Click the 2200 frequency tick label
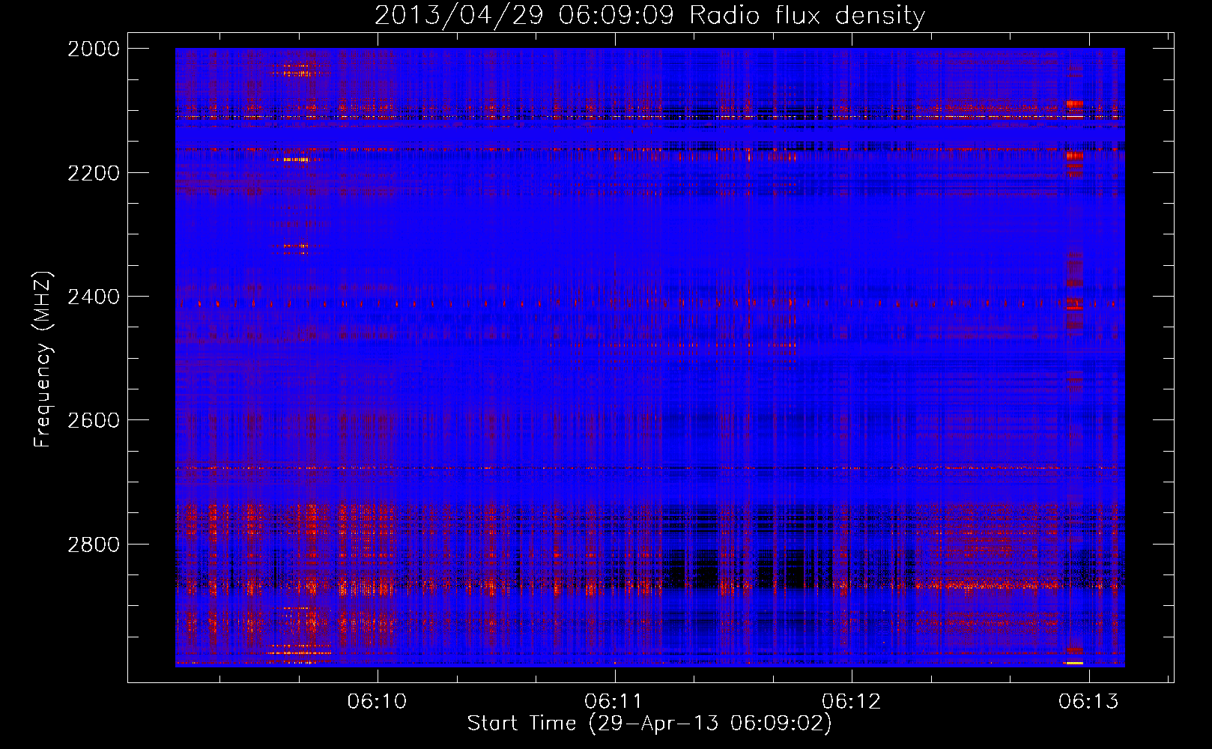 tap(94, 173)
